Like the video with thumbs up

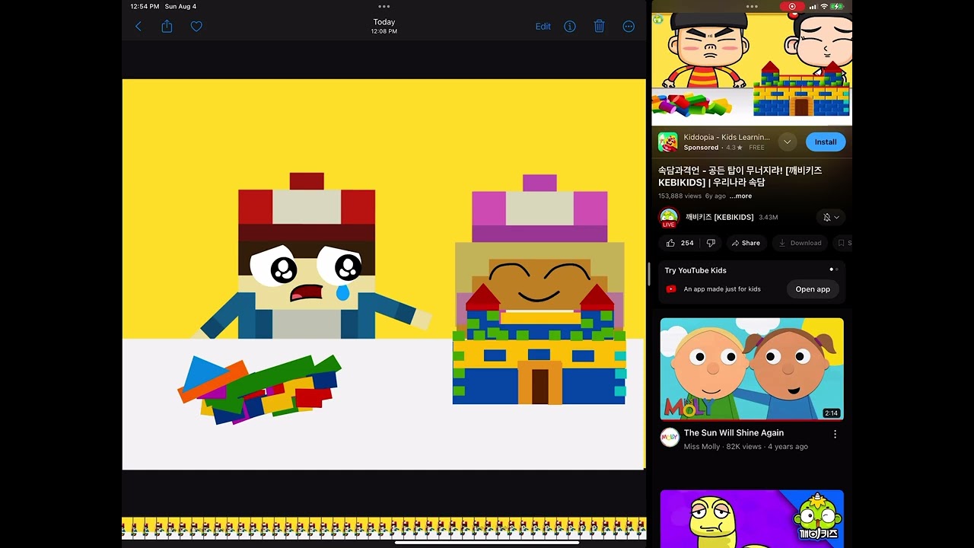(x=680, y=244)
